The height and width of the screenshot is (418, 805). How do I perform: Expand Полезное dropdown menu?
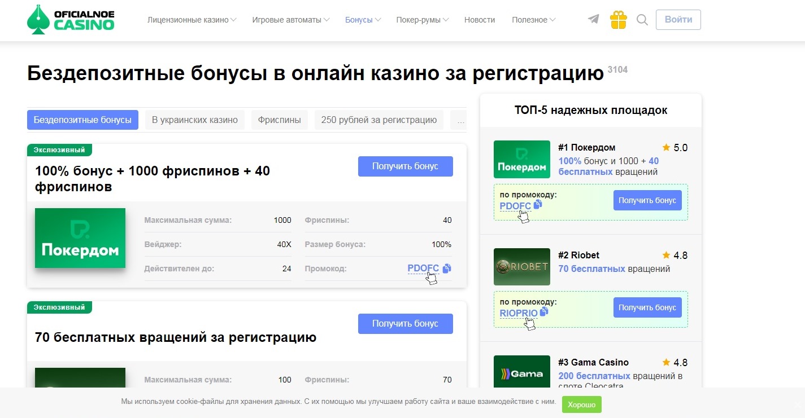pyautogui.click(x=534, y=20)
